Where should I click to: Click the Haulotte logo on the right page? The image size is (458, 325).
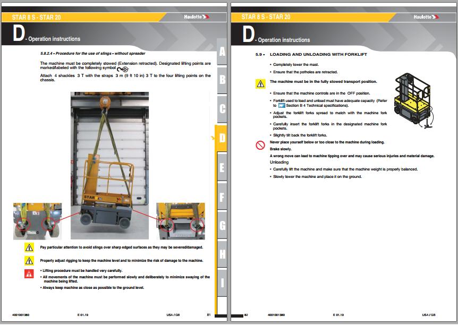[425, 17]
